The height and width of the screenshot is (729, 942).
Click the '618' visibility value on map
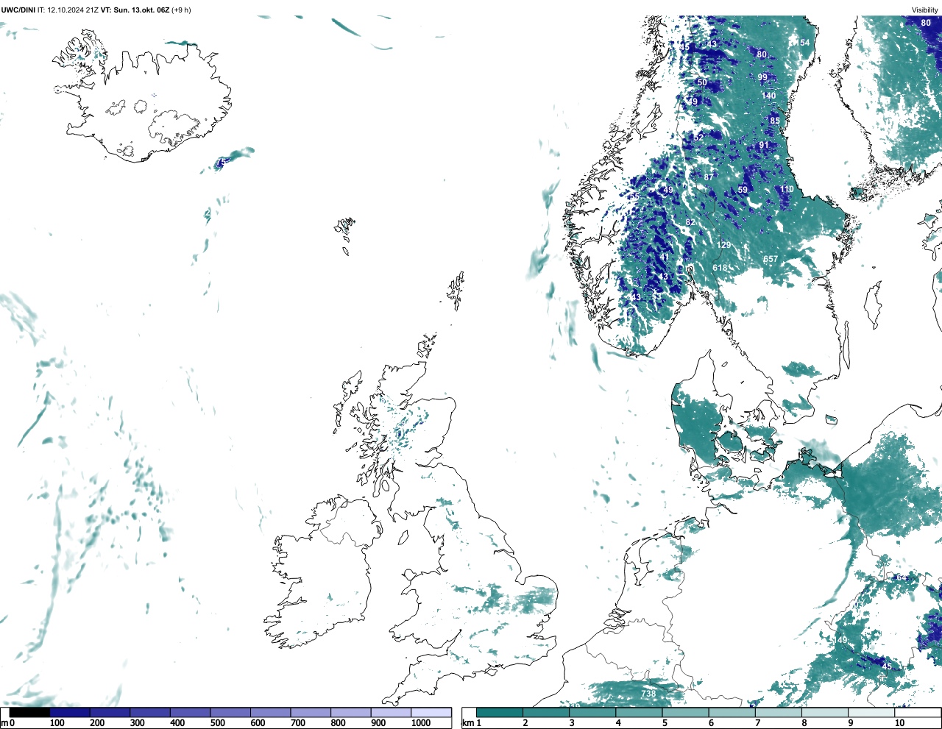point(720,268)
